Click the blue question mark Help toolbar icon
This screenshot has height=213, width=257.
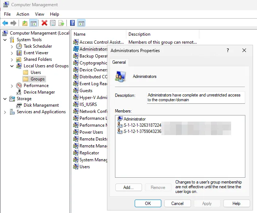(x=72, y=23)
